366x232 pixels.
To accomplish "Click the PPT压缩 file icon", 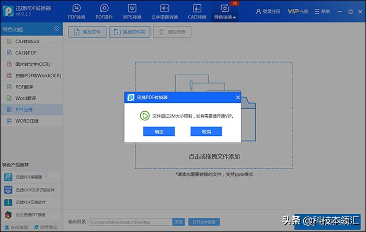I will (9, 110).
